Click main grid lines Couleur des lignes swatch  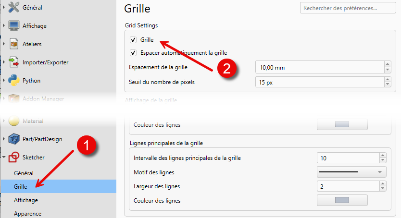coord(342,200)
